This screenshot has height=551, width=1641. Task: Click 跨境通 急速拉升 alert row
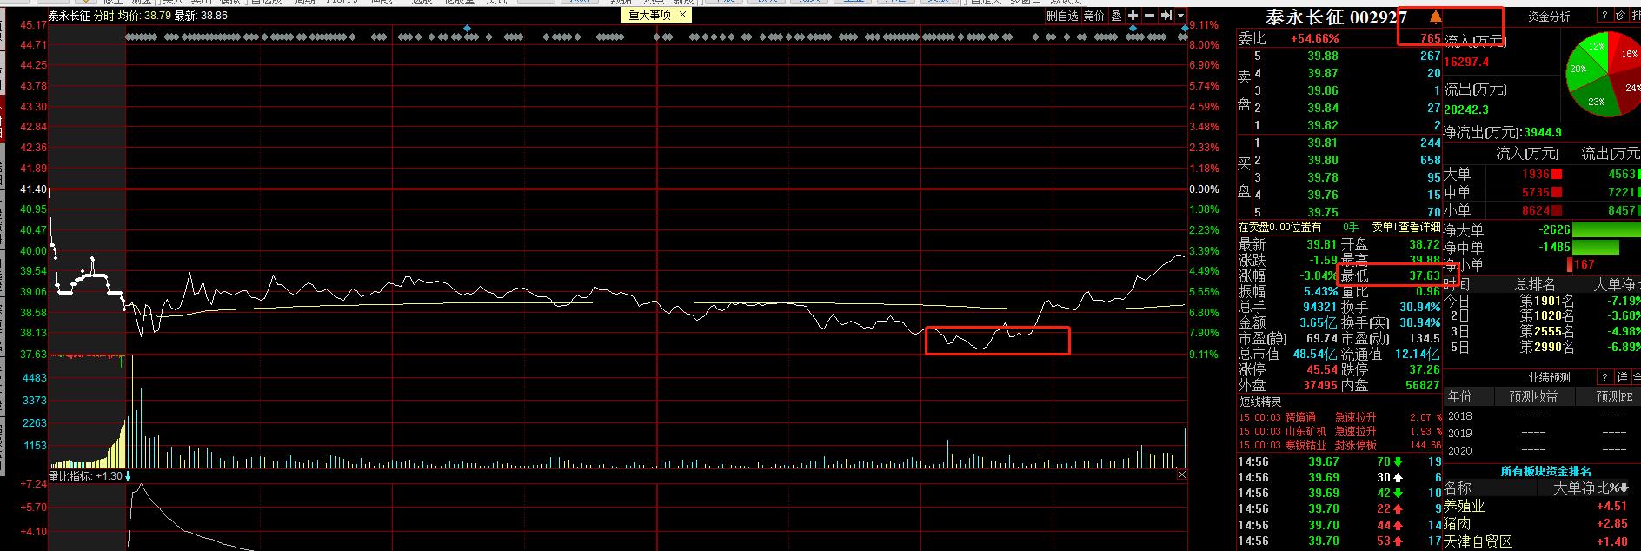pos(1339,417)
